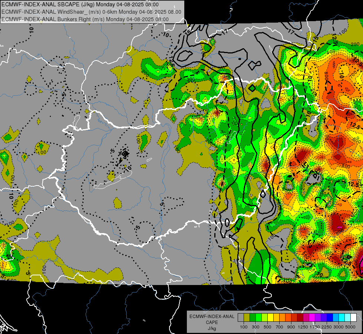Click the dark maroon-red legend swatch

click(300, 317)
